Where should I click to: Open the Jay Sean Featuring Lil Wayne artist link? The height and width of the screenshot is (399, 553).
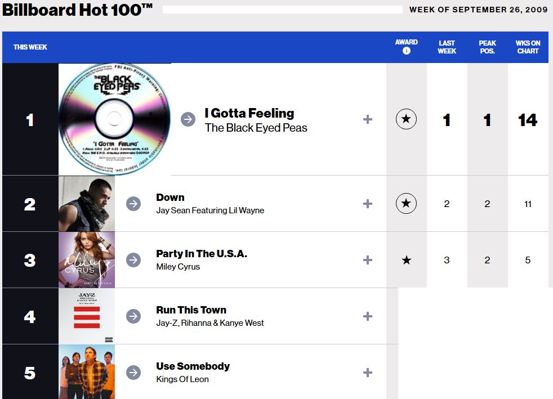coord(210,210)
